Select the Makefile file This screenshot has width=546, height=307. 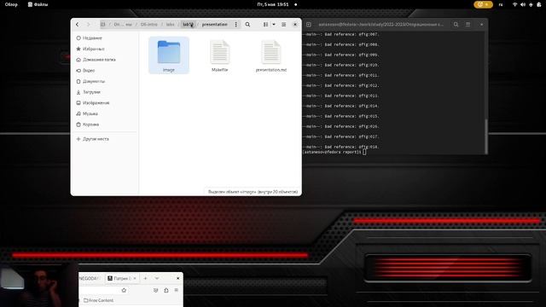click(220, 55)
